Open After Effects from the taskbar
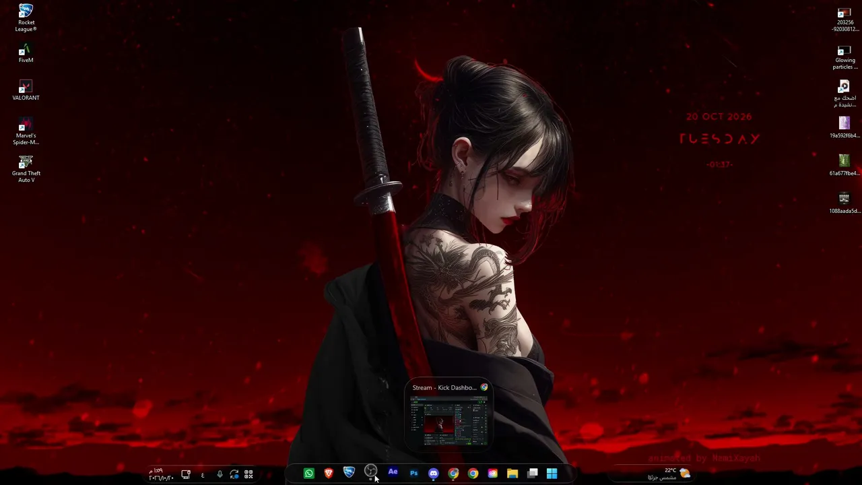The width and height of the screenshot is (862, 485). [393, 473]
